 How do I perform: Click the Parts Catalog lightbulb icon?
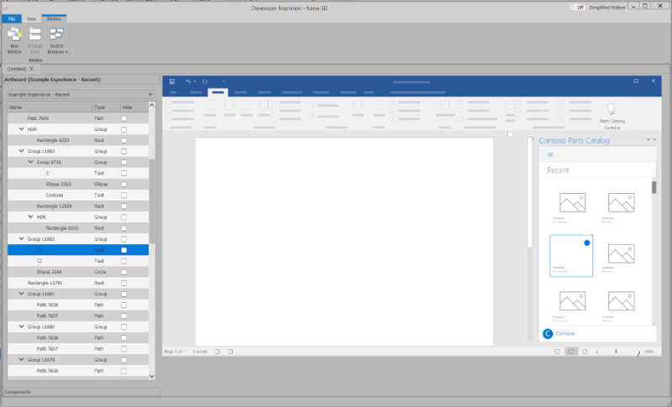pyautogui.click(x=612, y=109)
